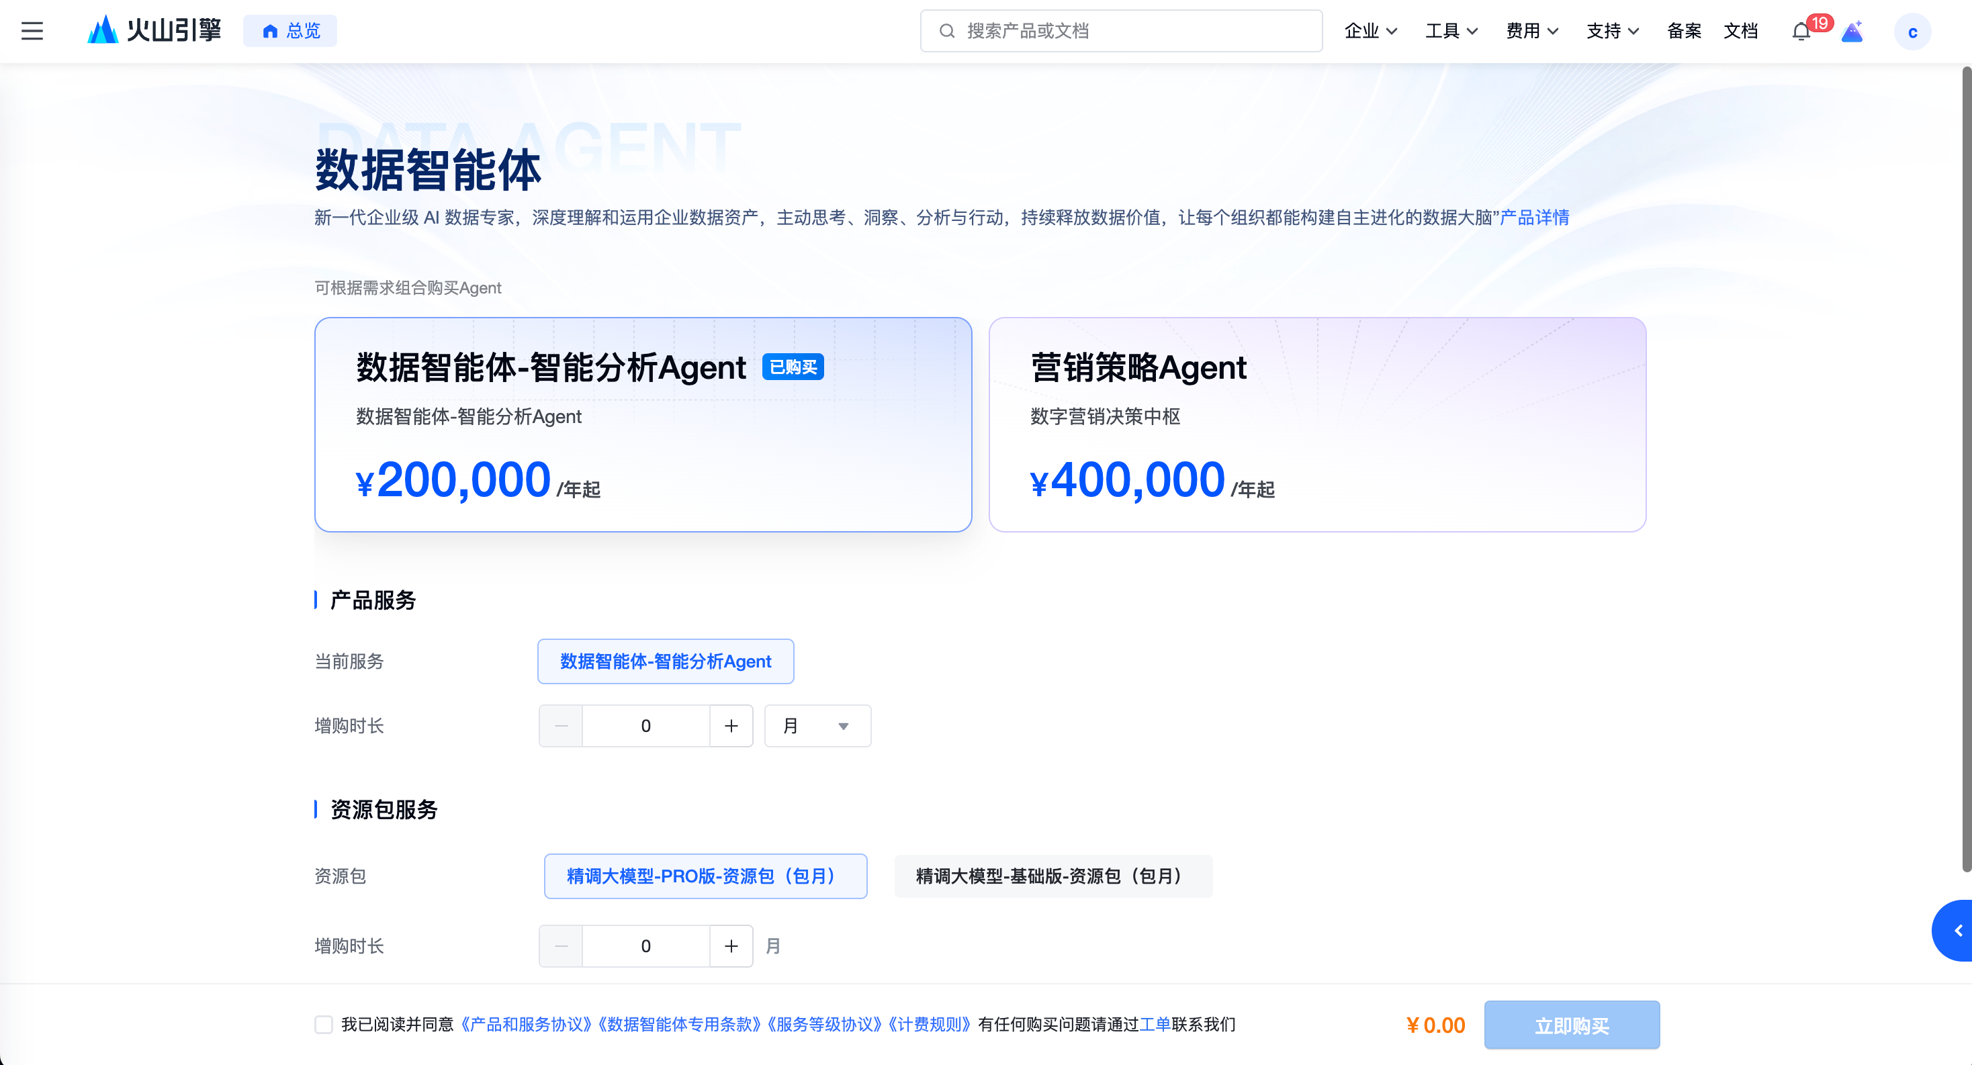Open the 《数据智能体专用条款》 link
The image size is (1972, 1065).
[x=678, y=1025]
